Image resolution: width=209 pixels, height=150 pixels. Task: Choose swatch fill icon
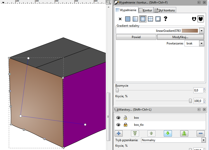(158, 19)
